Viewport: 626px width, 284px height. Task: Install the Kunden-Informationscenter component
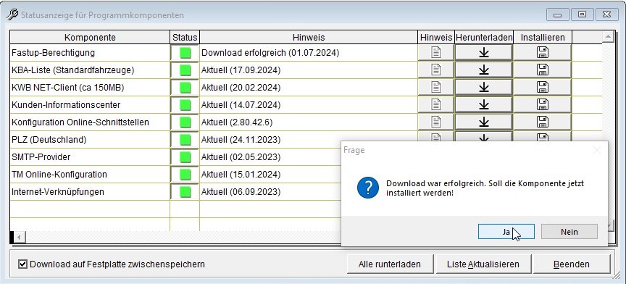click(543, 104)
